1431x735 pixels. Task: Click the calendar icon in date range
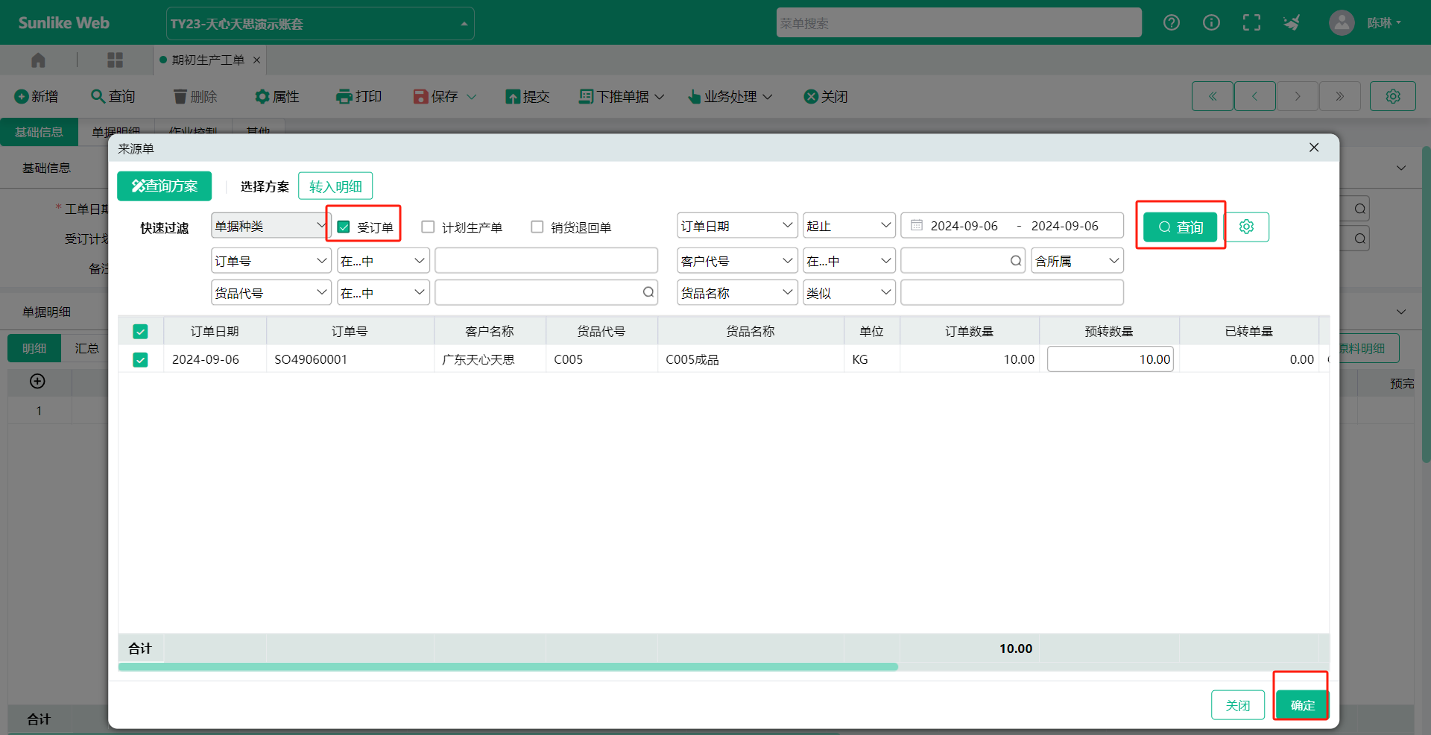[x=917, y=226]
